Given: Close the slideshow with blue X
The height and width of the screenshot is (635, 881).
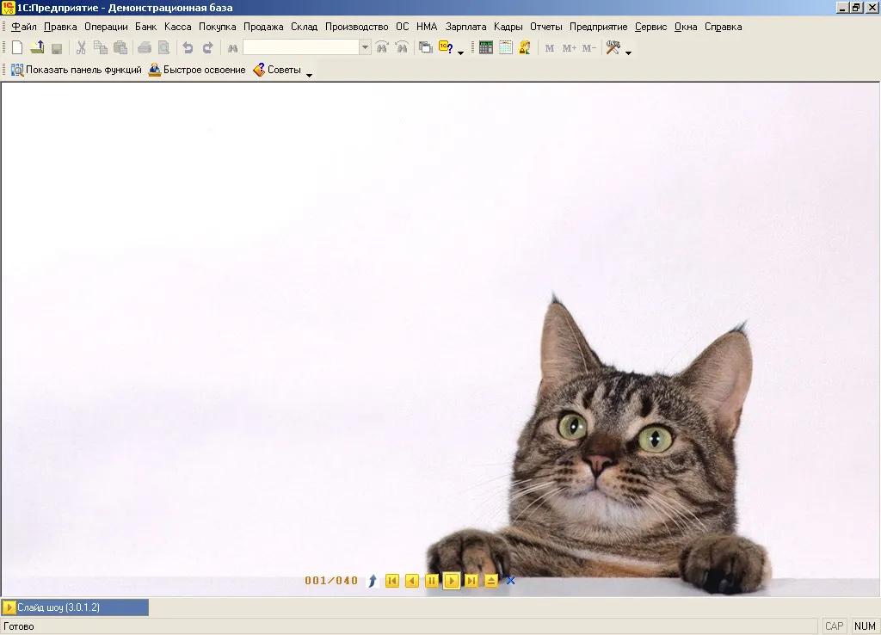Looking at the screenshot, I should click(510, 581).
